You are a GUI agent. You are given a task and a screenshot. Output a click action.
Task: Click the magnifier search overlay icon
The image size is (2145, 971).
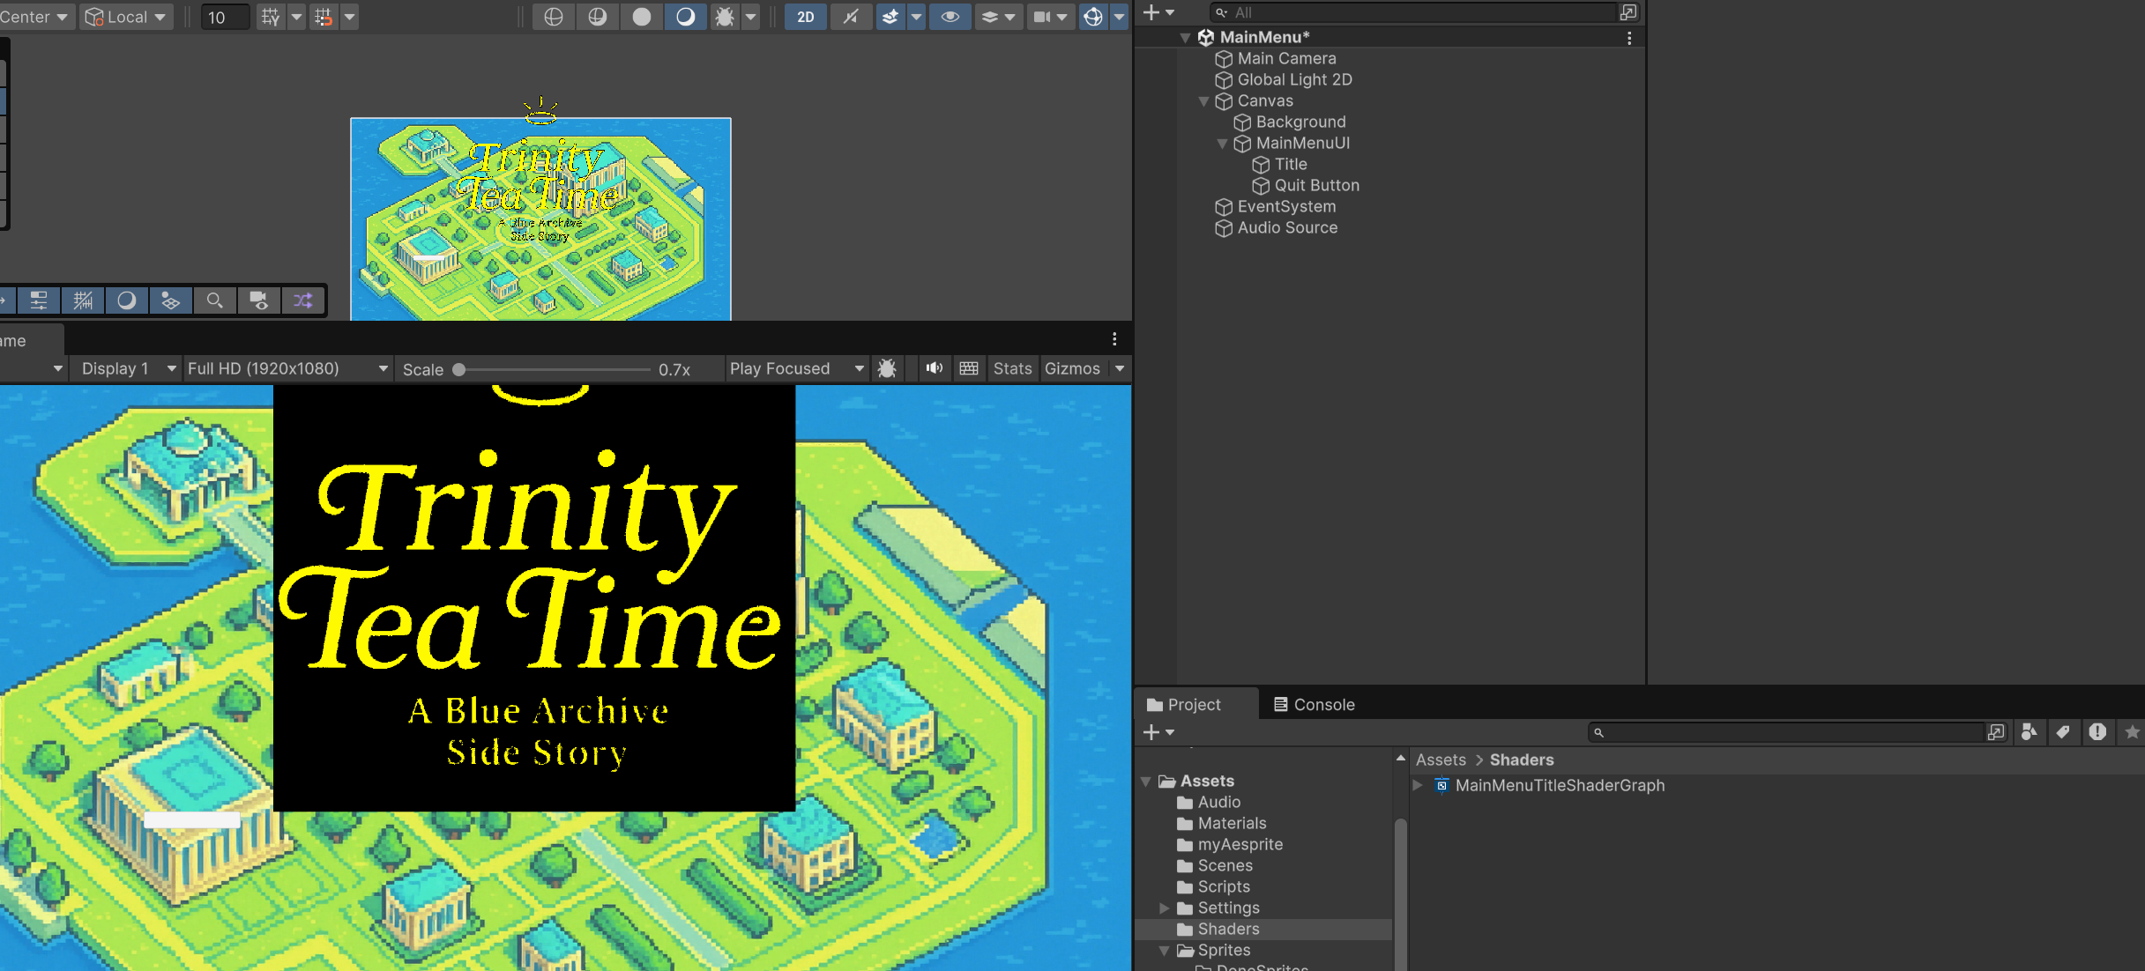tap(214, 300)
